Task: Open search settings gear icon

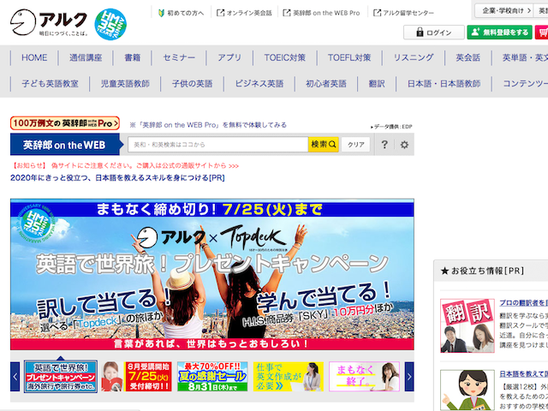Action: click(x=404, y=145)
